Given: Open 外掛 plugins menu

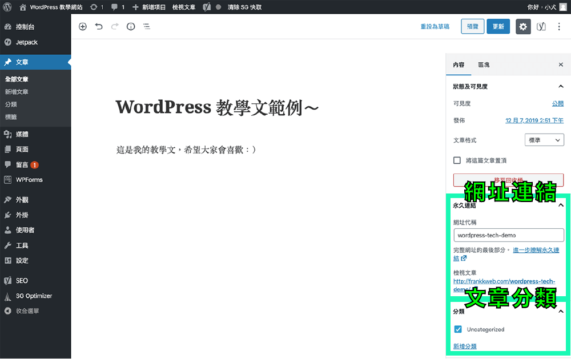Looking at the screenshot, I should (x=35, y=215).
